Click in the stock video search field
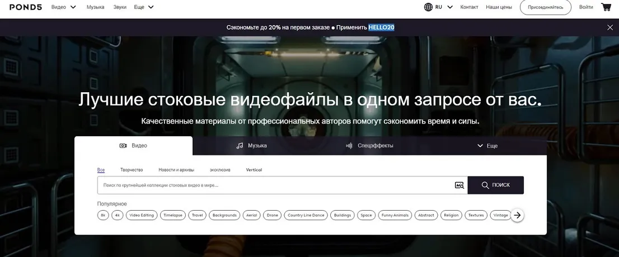 [x=274, y=185]
